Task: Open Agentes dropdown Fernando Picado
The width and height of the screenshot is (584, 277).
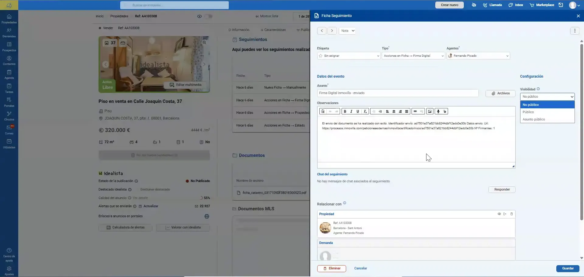Action: pyautogui.click(x=478, y=56)
